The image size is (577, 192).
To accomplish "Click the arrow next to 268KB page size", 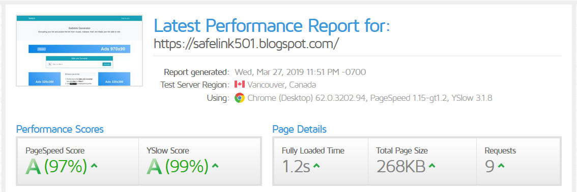I will (431, 166).
